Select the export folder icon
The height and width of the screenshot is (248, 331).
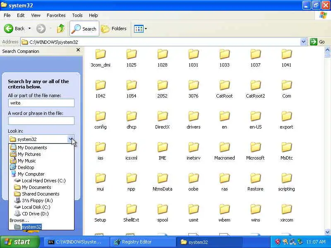click(x=286, y=116)
